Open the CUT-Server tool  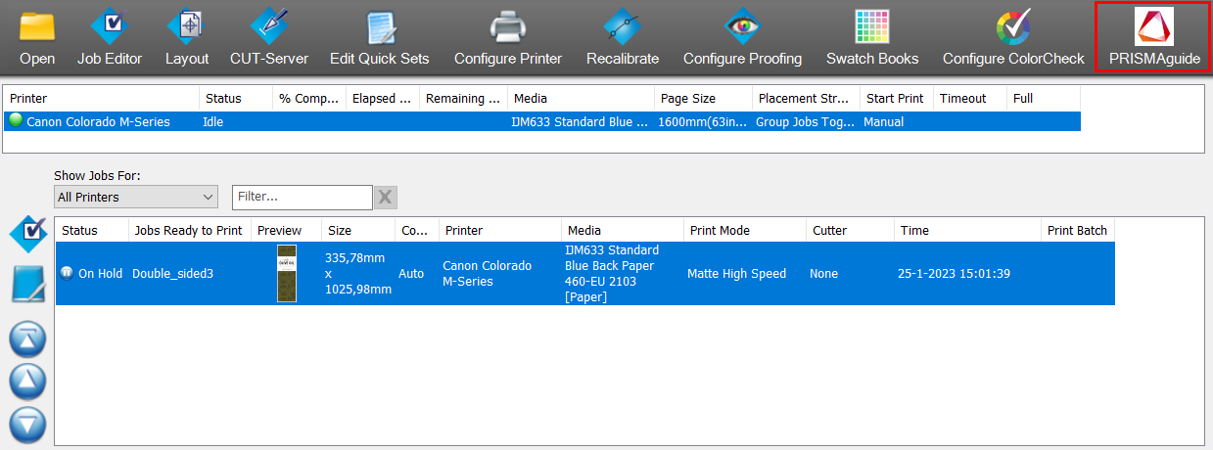pos(269,37)
